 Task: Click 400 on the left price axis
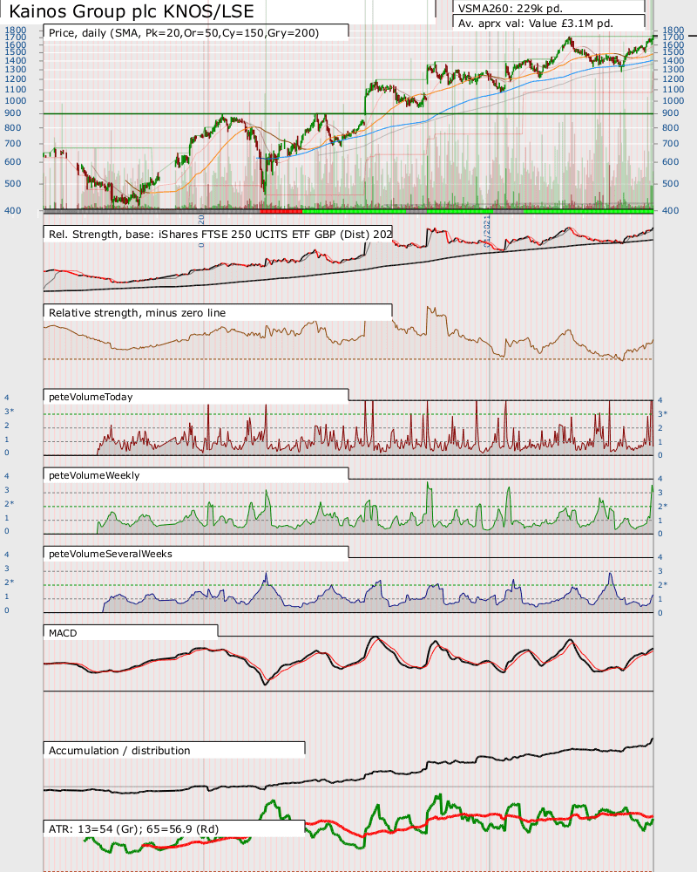click(13, 210)
